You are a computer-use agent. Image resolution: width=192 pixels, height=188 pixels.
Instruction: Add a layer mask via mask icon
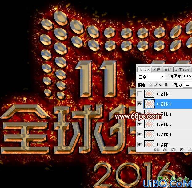point(173,150)
